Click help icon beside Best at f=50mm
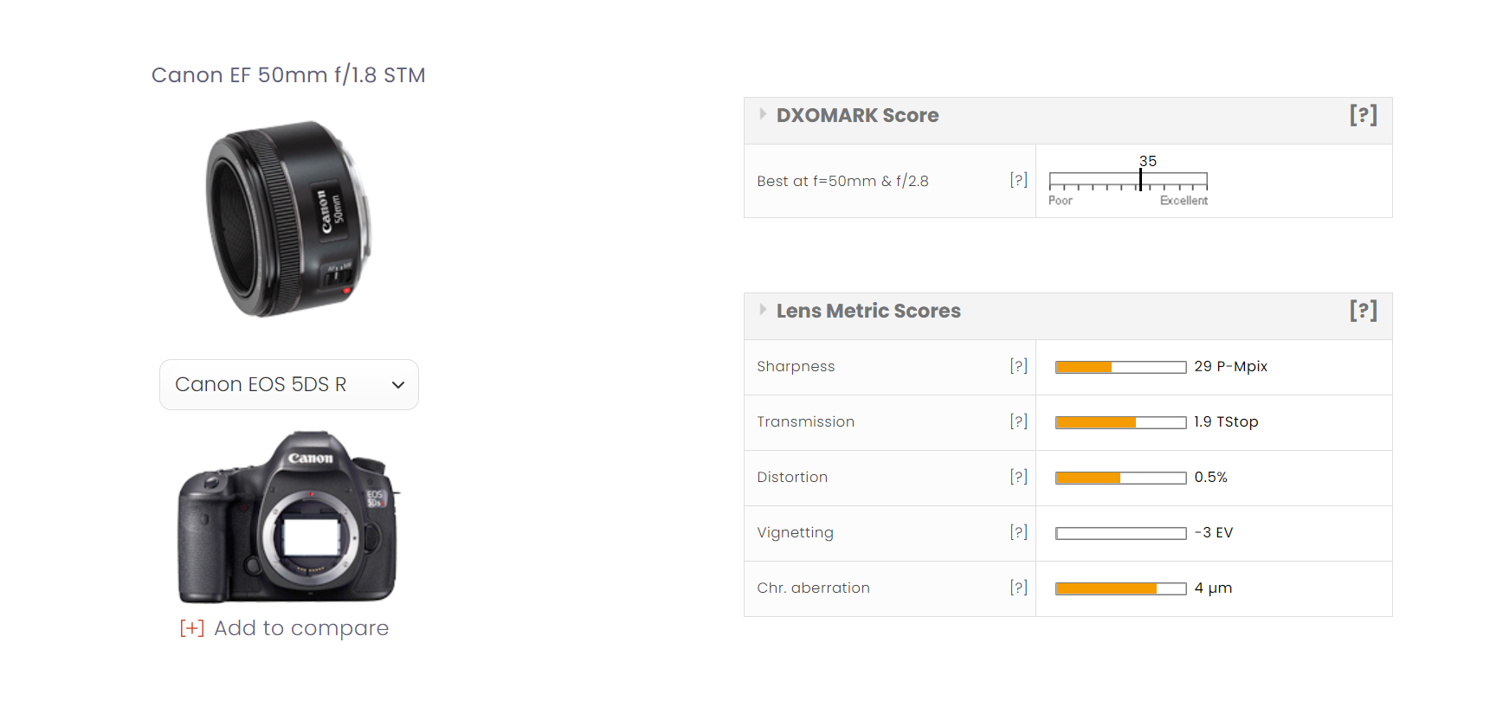 click(x=1018, y=180)
